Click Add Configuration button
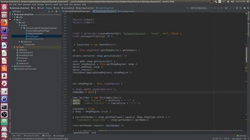The image size is (250, 140). point(199,8)
